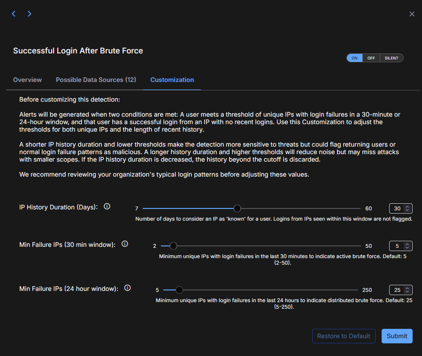Click info icon beside Min Failure IPs 30 min

(125, 244)
